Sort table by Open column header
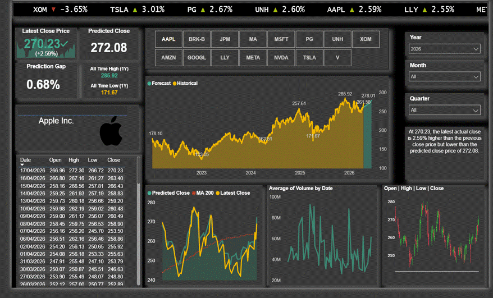 [x=55, y=160]
